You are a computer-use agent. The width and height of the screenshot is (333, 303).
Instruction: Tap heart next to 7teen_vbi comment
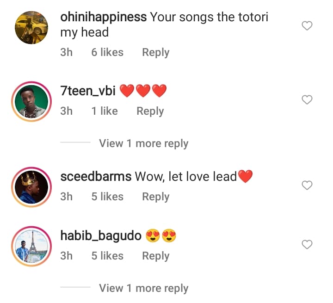tap(307, 99)
